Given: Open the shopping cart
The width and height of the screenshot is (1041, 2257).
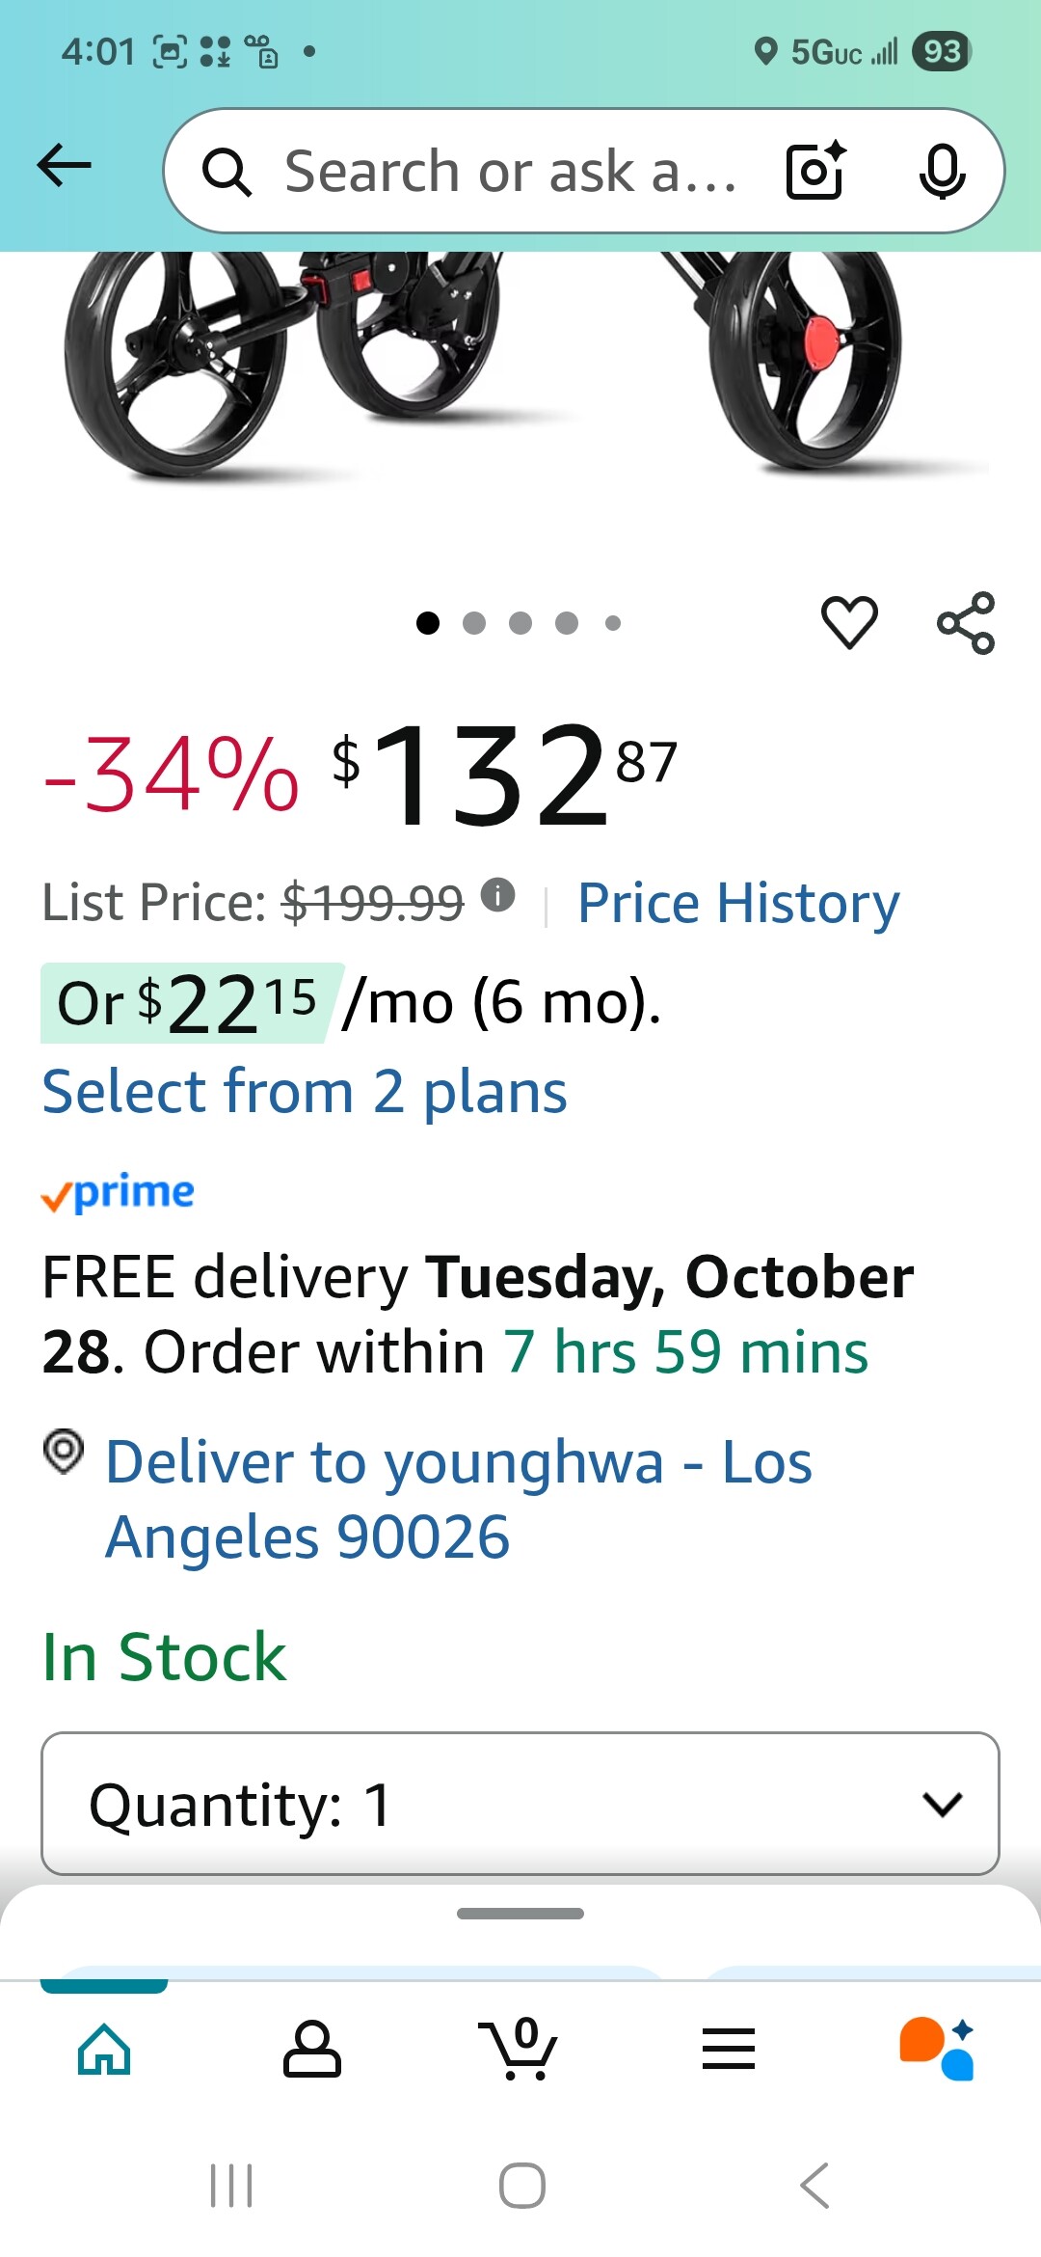Looking at the screenshot, I should click(520, 2049).
